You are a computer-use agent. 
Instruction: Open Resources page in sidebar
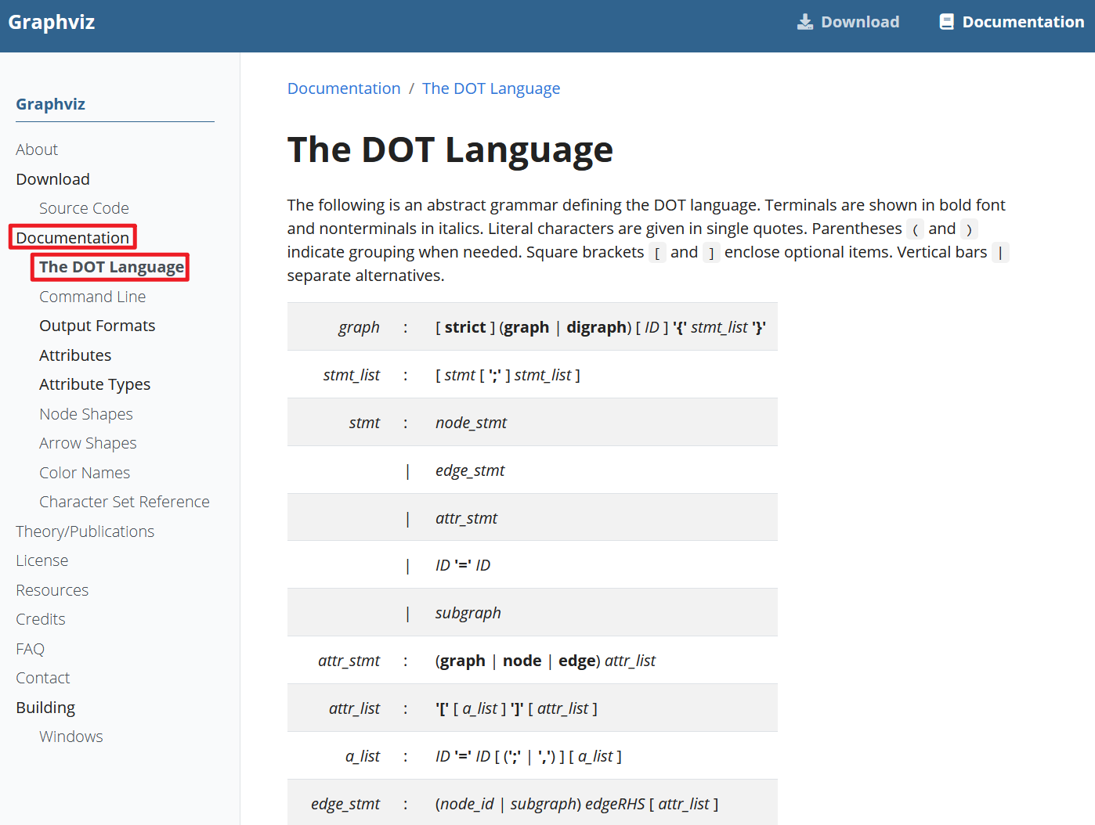(52, 590)
